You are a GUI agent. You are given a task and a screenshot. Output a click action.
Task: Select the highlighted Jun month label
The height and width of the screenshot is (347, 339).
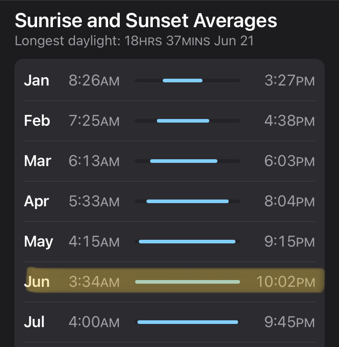(x=37, y=282)
